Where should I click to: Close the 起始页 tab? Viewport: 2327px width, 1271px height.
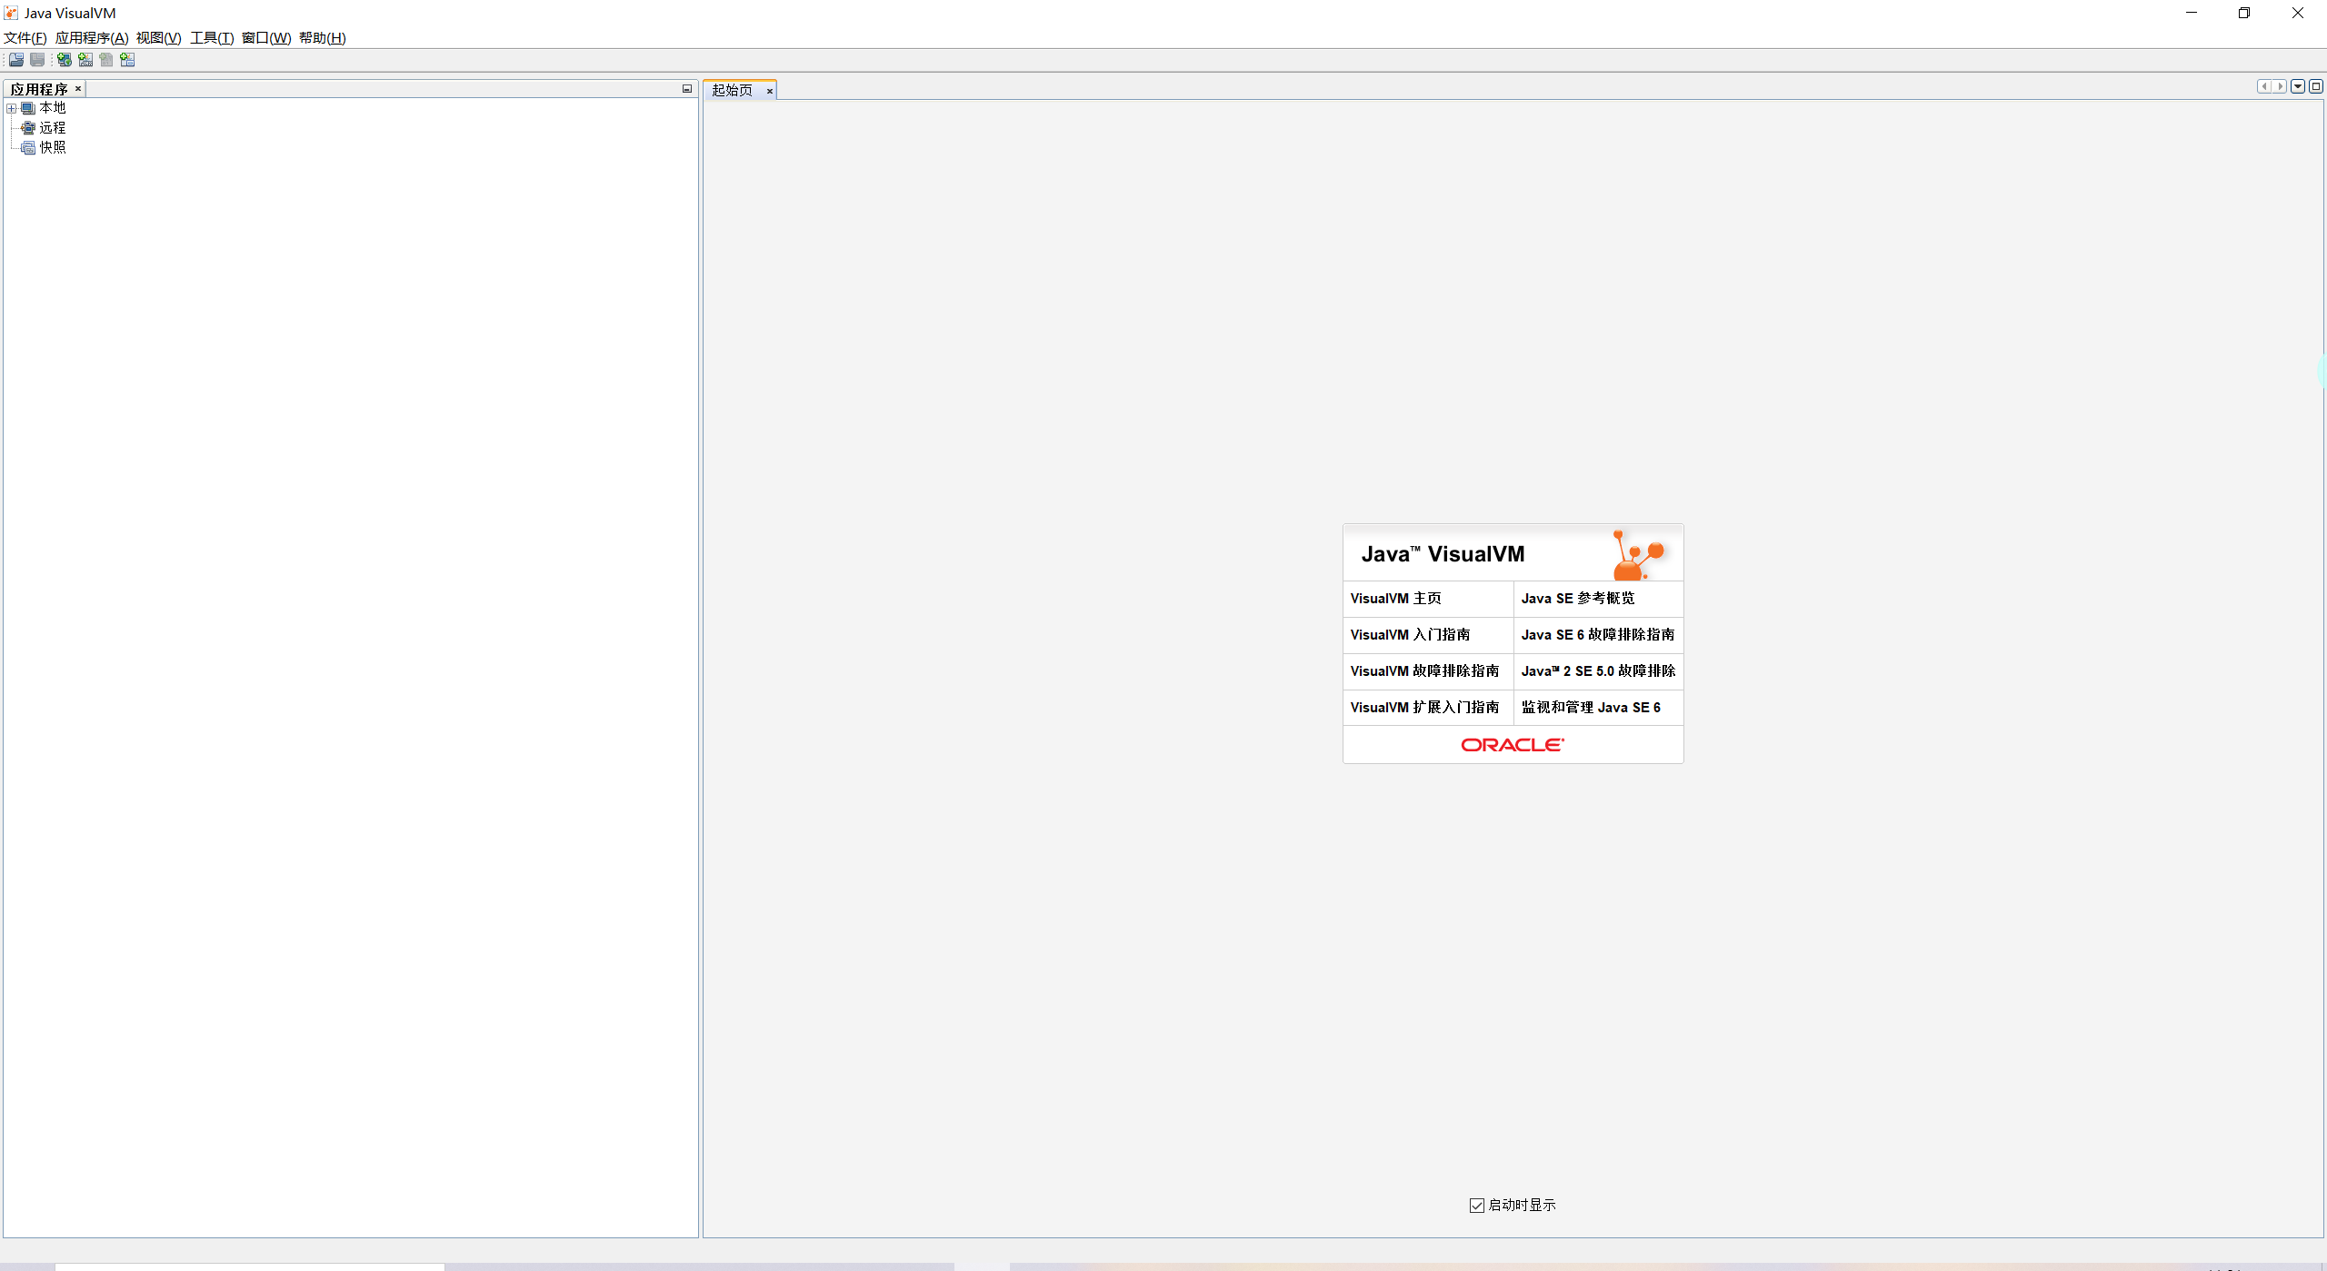770,91
